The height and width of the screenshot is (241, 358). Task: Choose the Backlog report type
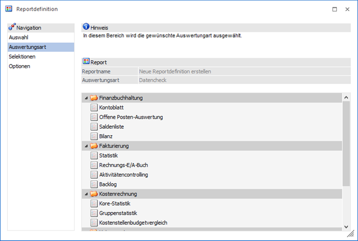(x=108, y=184)
